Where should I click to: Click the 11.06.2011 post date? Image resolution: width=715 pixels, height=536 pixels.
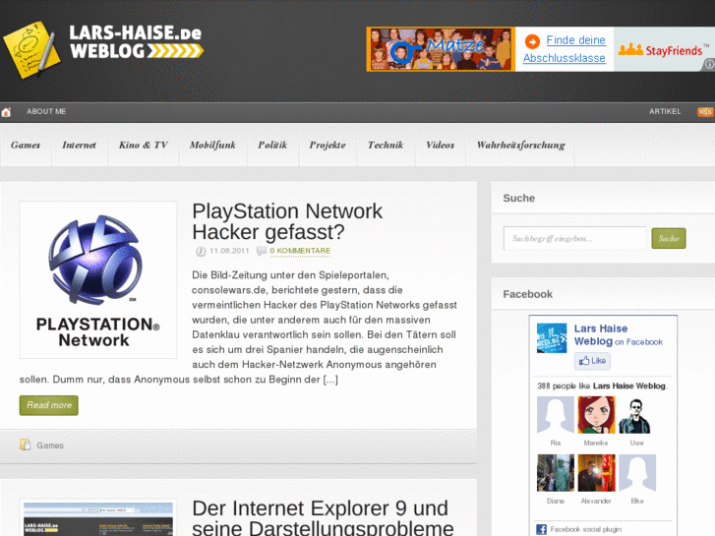(x=229, y=251)
